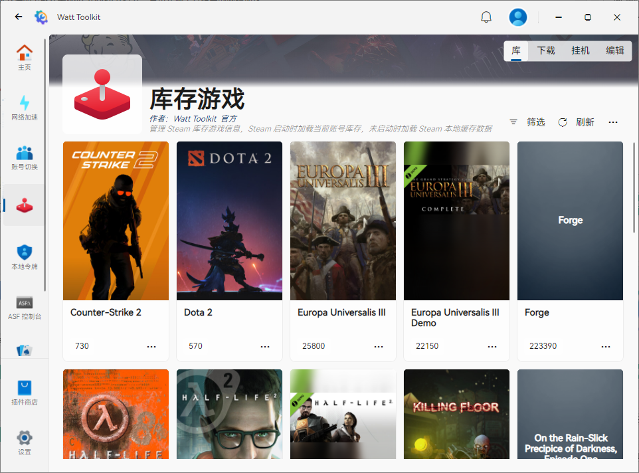Select the Killing Floor cover
The width and height of the screenshot is (639, 473).
[456, 415]
